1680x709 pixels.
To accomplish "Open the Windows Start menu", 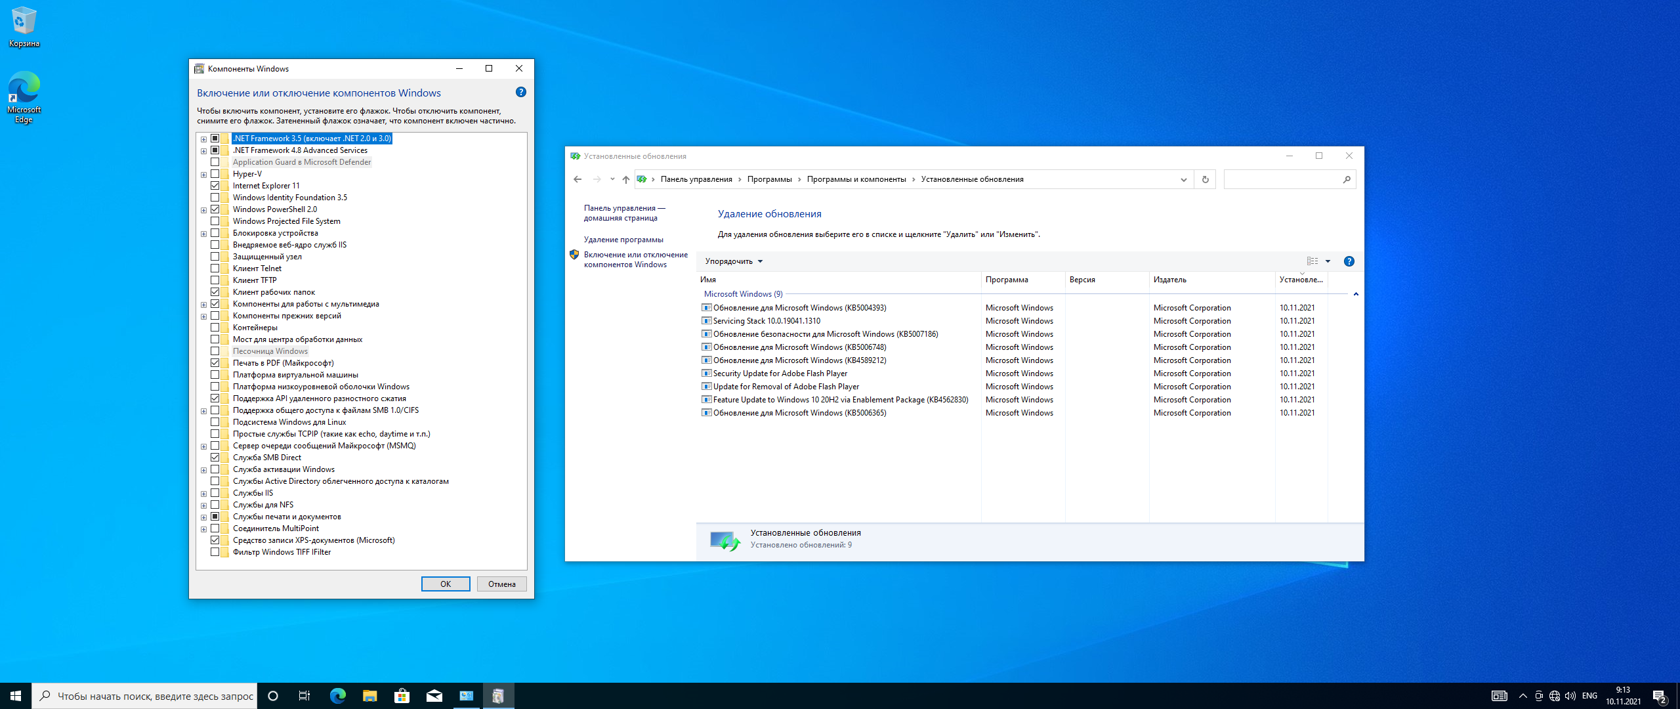I will point(16,696).
